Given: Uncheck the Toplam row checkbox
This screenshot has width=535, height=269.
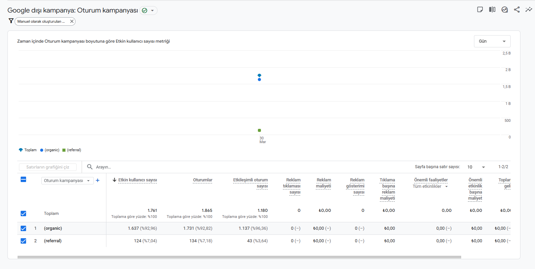Looking at the screenshot, I should [23, 214].
